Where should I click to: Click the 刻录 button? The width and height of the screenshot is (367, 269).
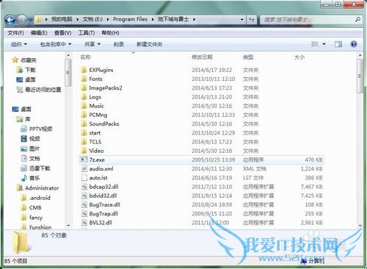(x=119, y=44)
